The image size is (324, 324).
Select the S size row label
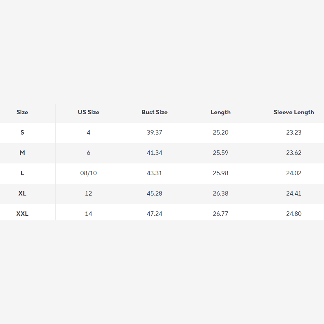pos(22,133)
